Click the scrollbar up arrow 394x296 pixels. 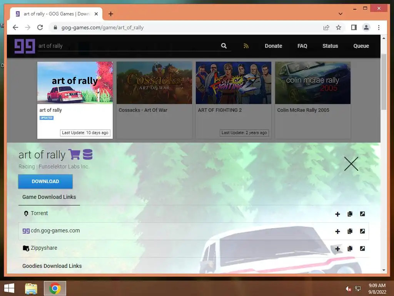click(x=384, y=38)
